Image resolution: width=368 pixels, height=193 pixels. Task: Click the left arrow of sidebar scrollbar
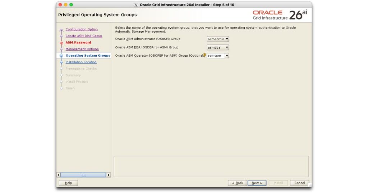[x=59, y=175]
